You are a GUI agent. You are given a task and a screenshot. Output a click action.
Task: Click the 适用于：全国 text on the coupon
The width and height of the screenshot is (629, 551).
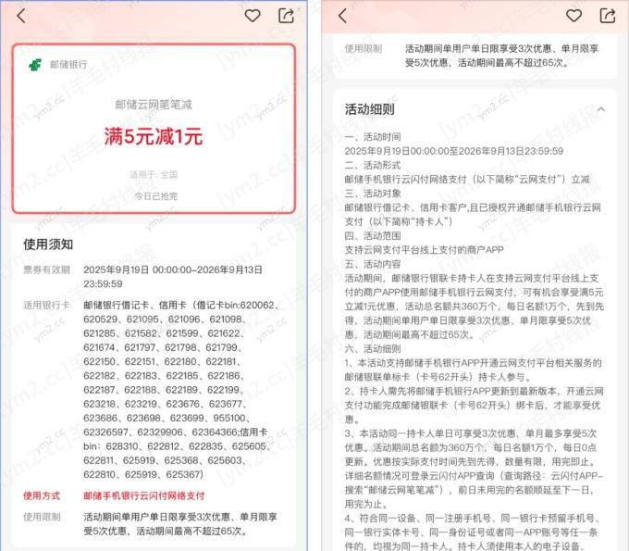[153, 174]
